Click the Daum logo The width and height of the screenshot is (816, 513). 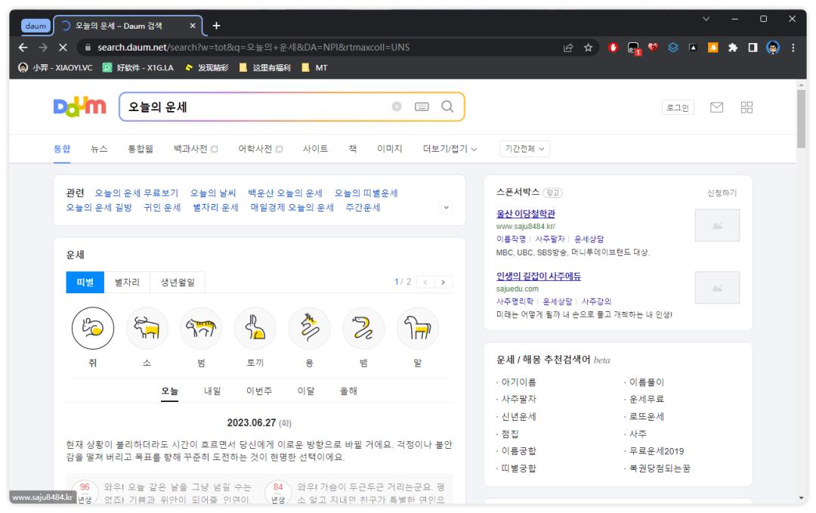(78, 106)
